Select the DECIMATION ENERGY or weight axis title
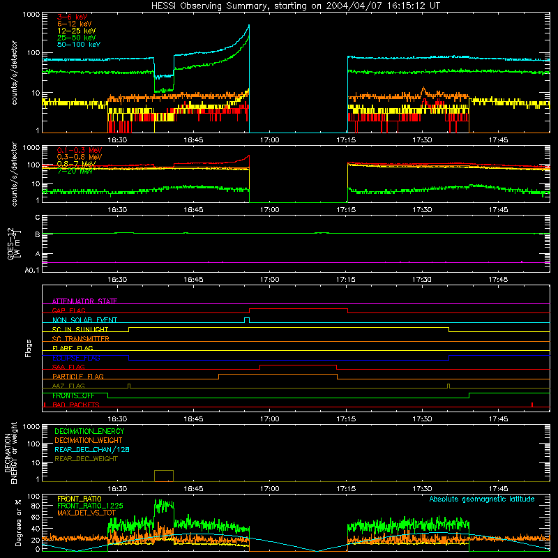 tap(10, 453)
